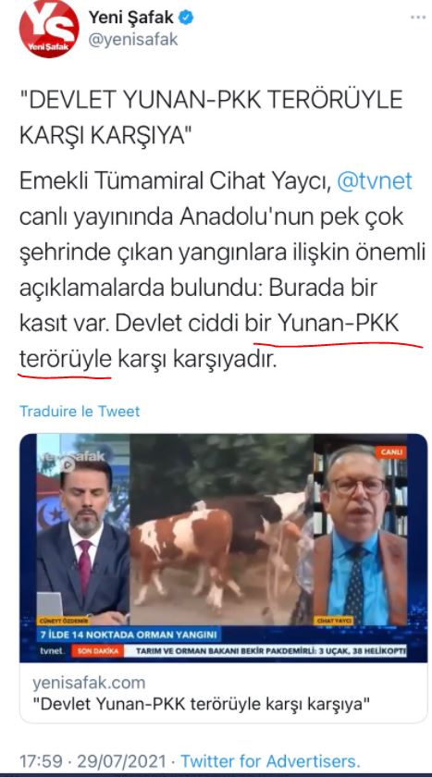Screen dimensions: 432x777
Task: Click Traduire le Tweet
Action: 80,411
